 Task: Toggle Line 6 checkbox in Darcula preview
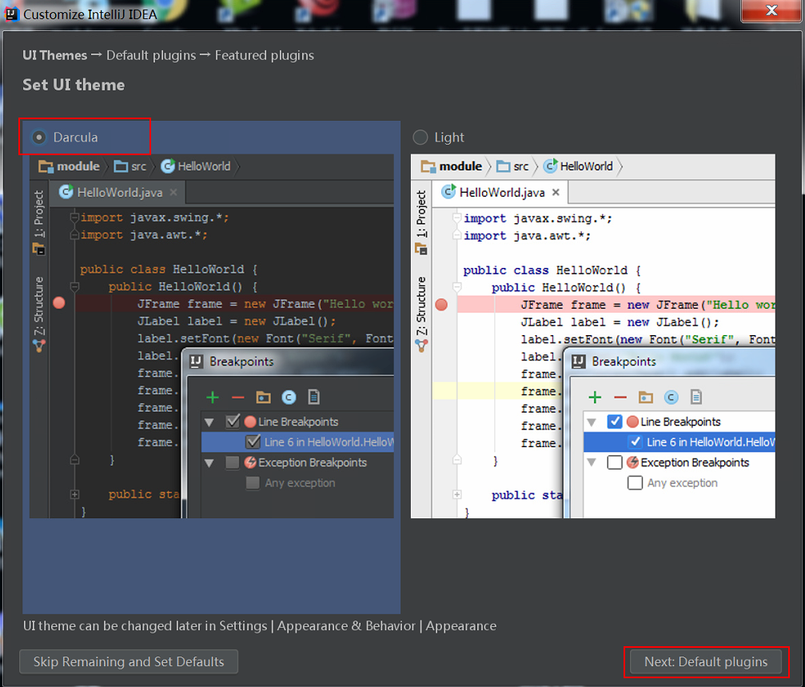click(253, 441)
